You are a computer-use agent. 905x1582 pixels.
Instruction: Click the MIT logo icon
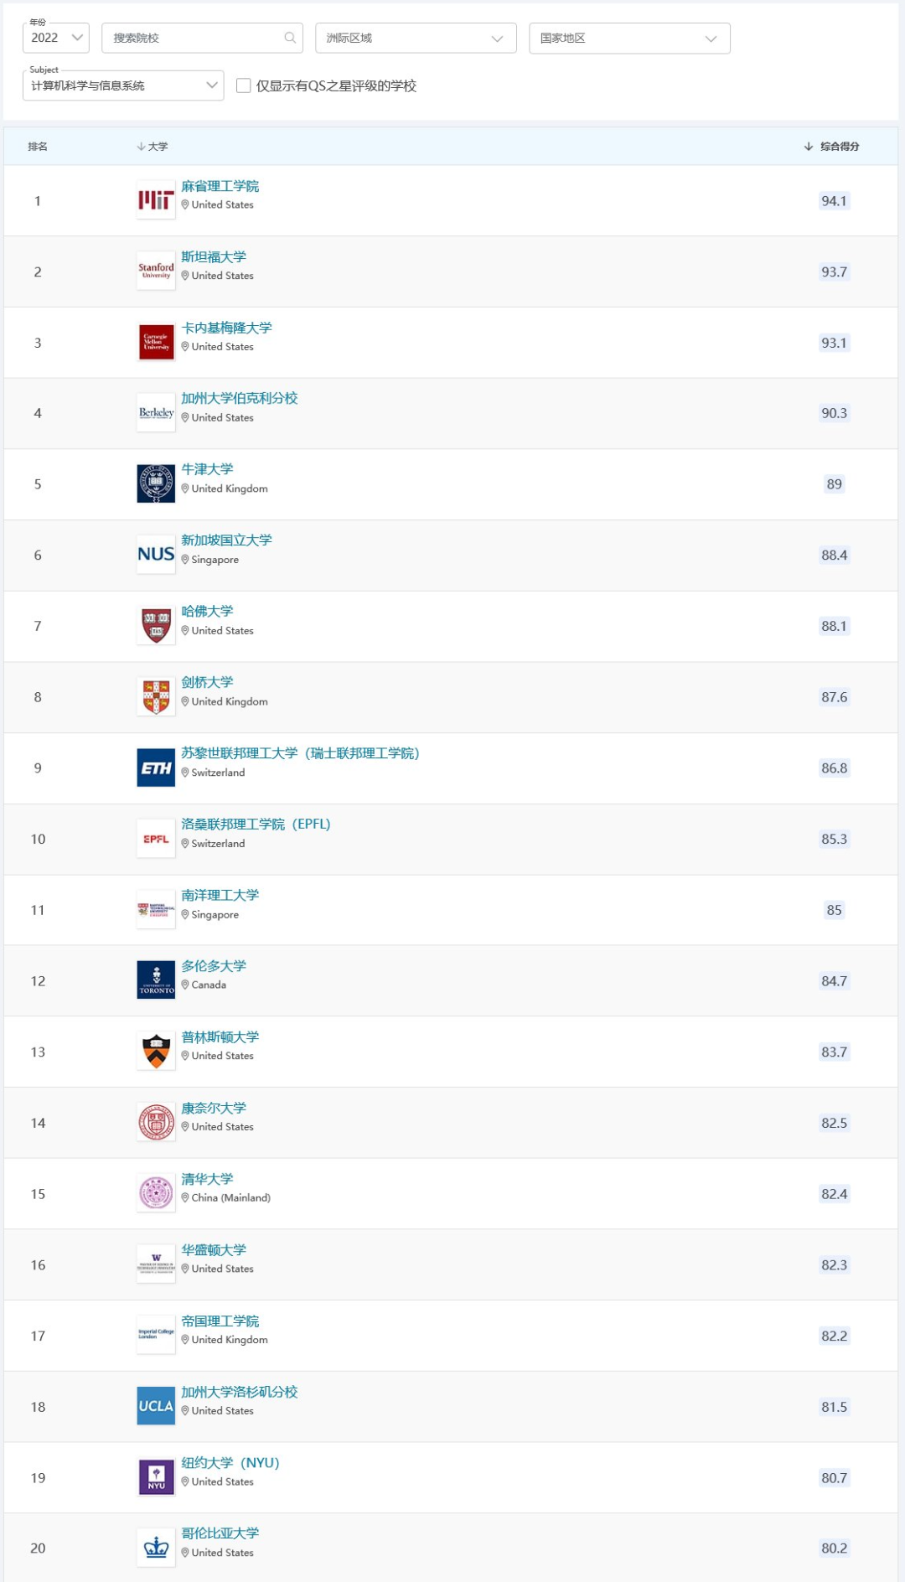[156, 200]
